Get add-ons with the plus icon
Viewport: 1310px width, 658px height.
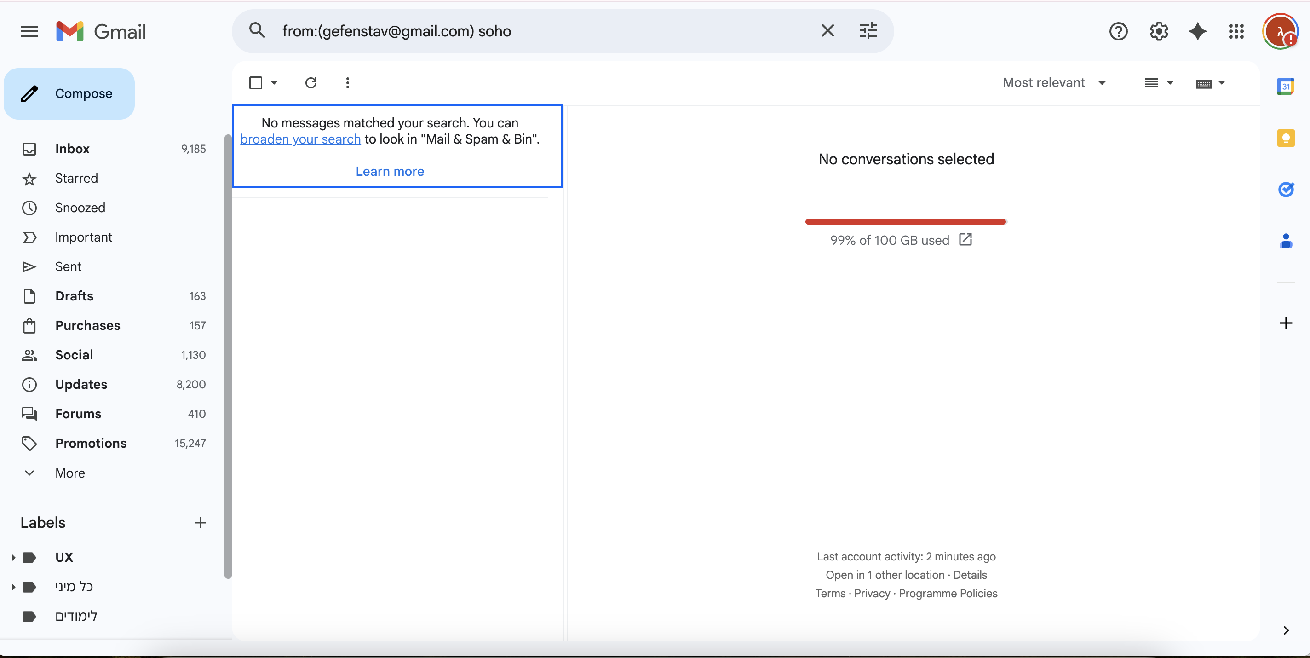tap(1286, 323)
